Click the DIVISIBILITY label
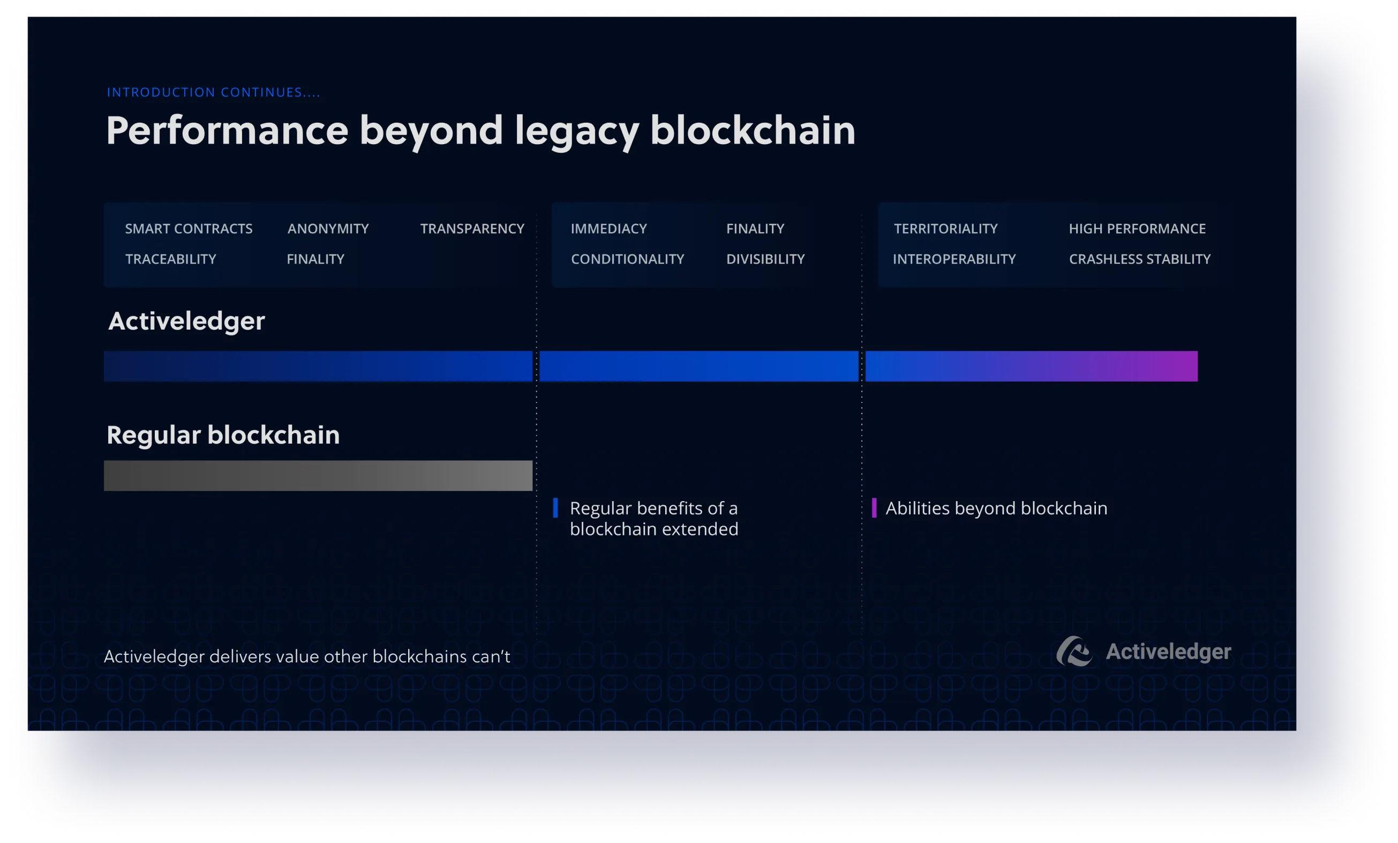Screen dimensions: 1398x843 click(765, 259)
